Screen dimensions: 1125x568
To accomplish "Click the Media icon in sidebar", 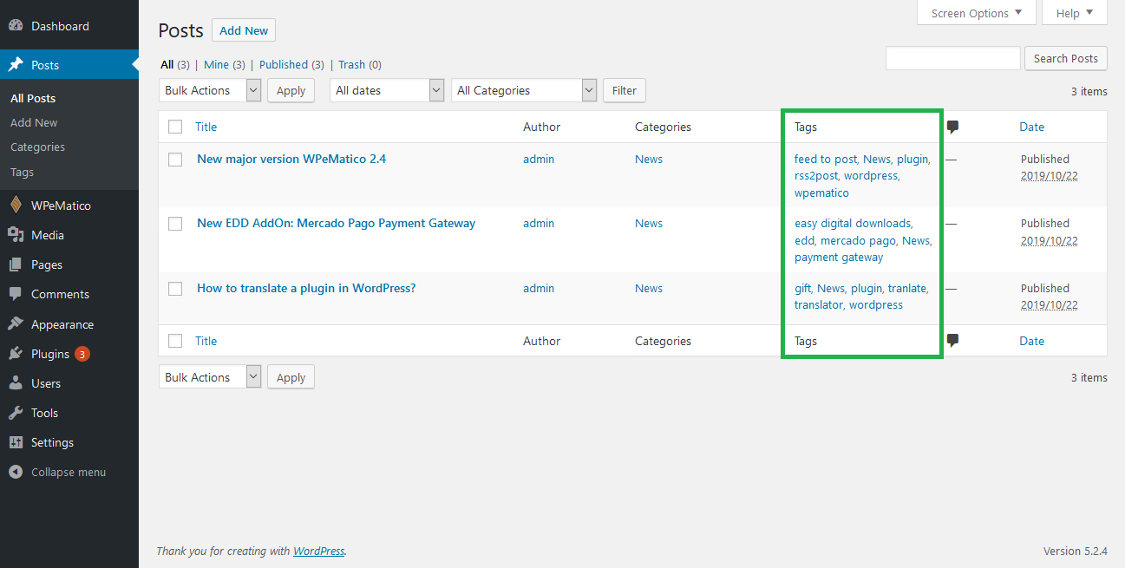I will pyautogui.click(x=16, y=235).
